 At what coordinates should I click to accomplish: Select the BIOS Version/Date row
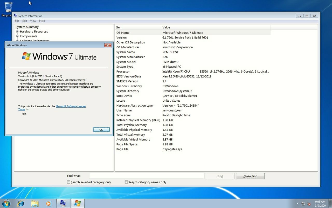[193, 76]
